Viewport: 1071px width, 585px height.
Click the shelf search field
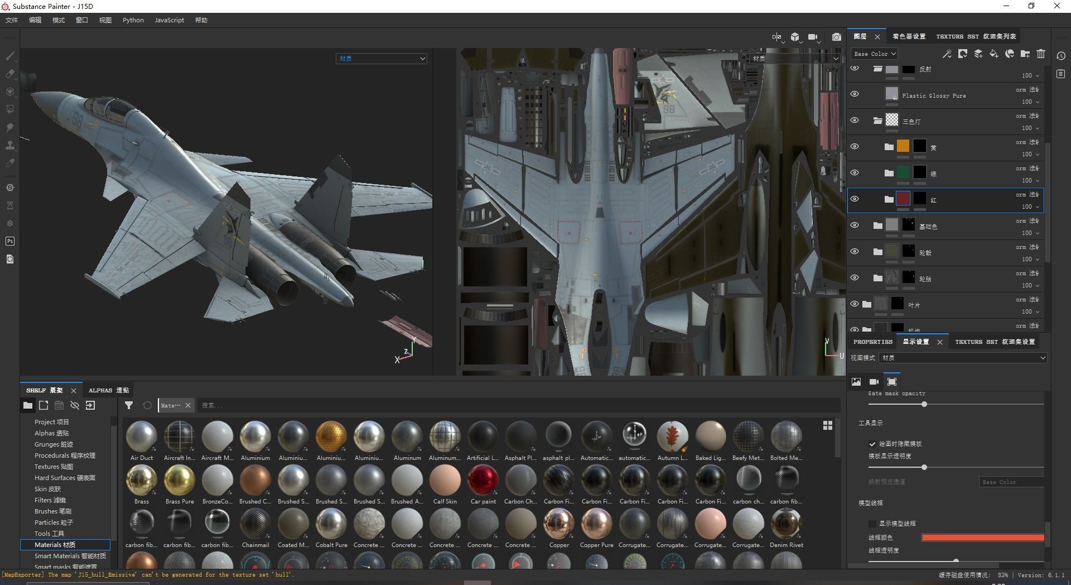point(519,405)
